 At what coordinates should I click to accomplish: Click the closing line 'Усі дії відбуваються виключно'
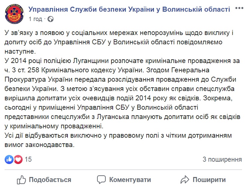tap(118, 140)
